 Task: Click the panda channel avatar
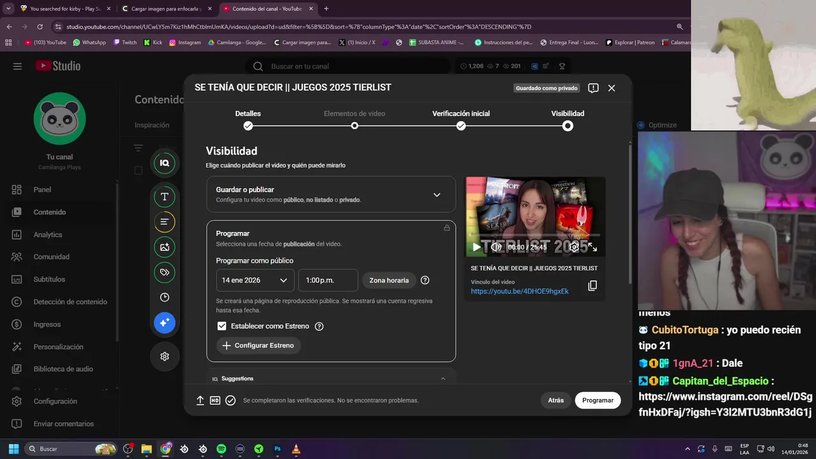coord(59,119)
